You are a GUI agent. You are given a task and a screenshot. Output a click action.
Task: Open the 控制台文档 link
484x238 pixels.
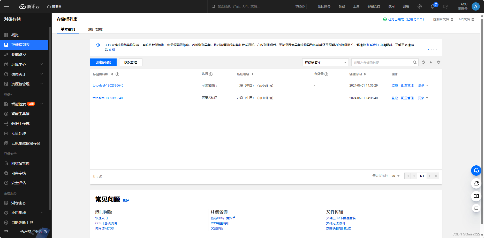click(x=443, y=19)
